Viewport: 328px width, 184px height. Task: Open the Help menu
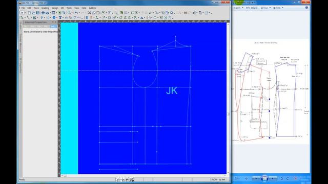[x=84, y=8]
